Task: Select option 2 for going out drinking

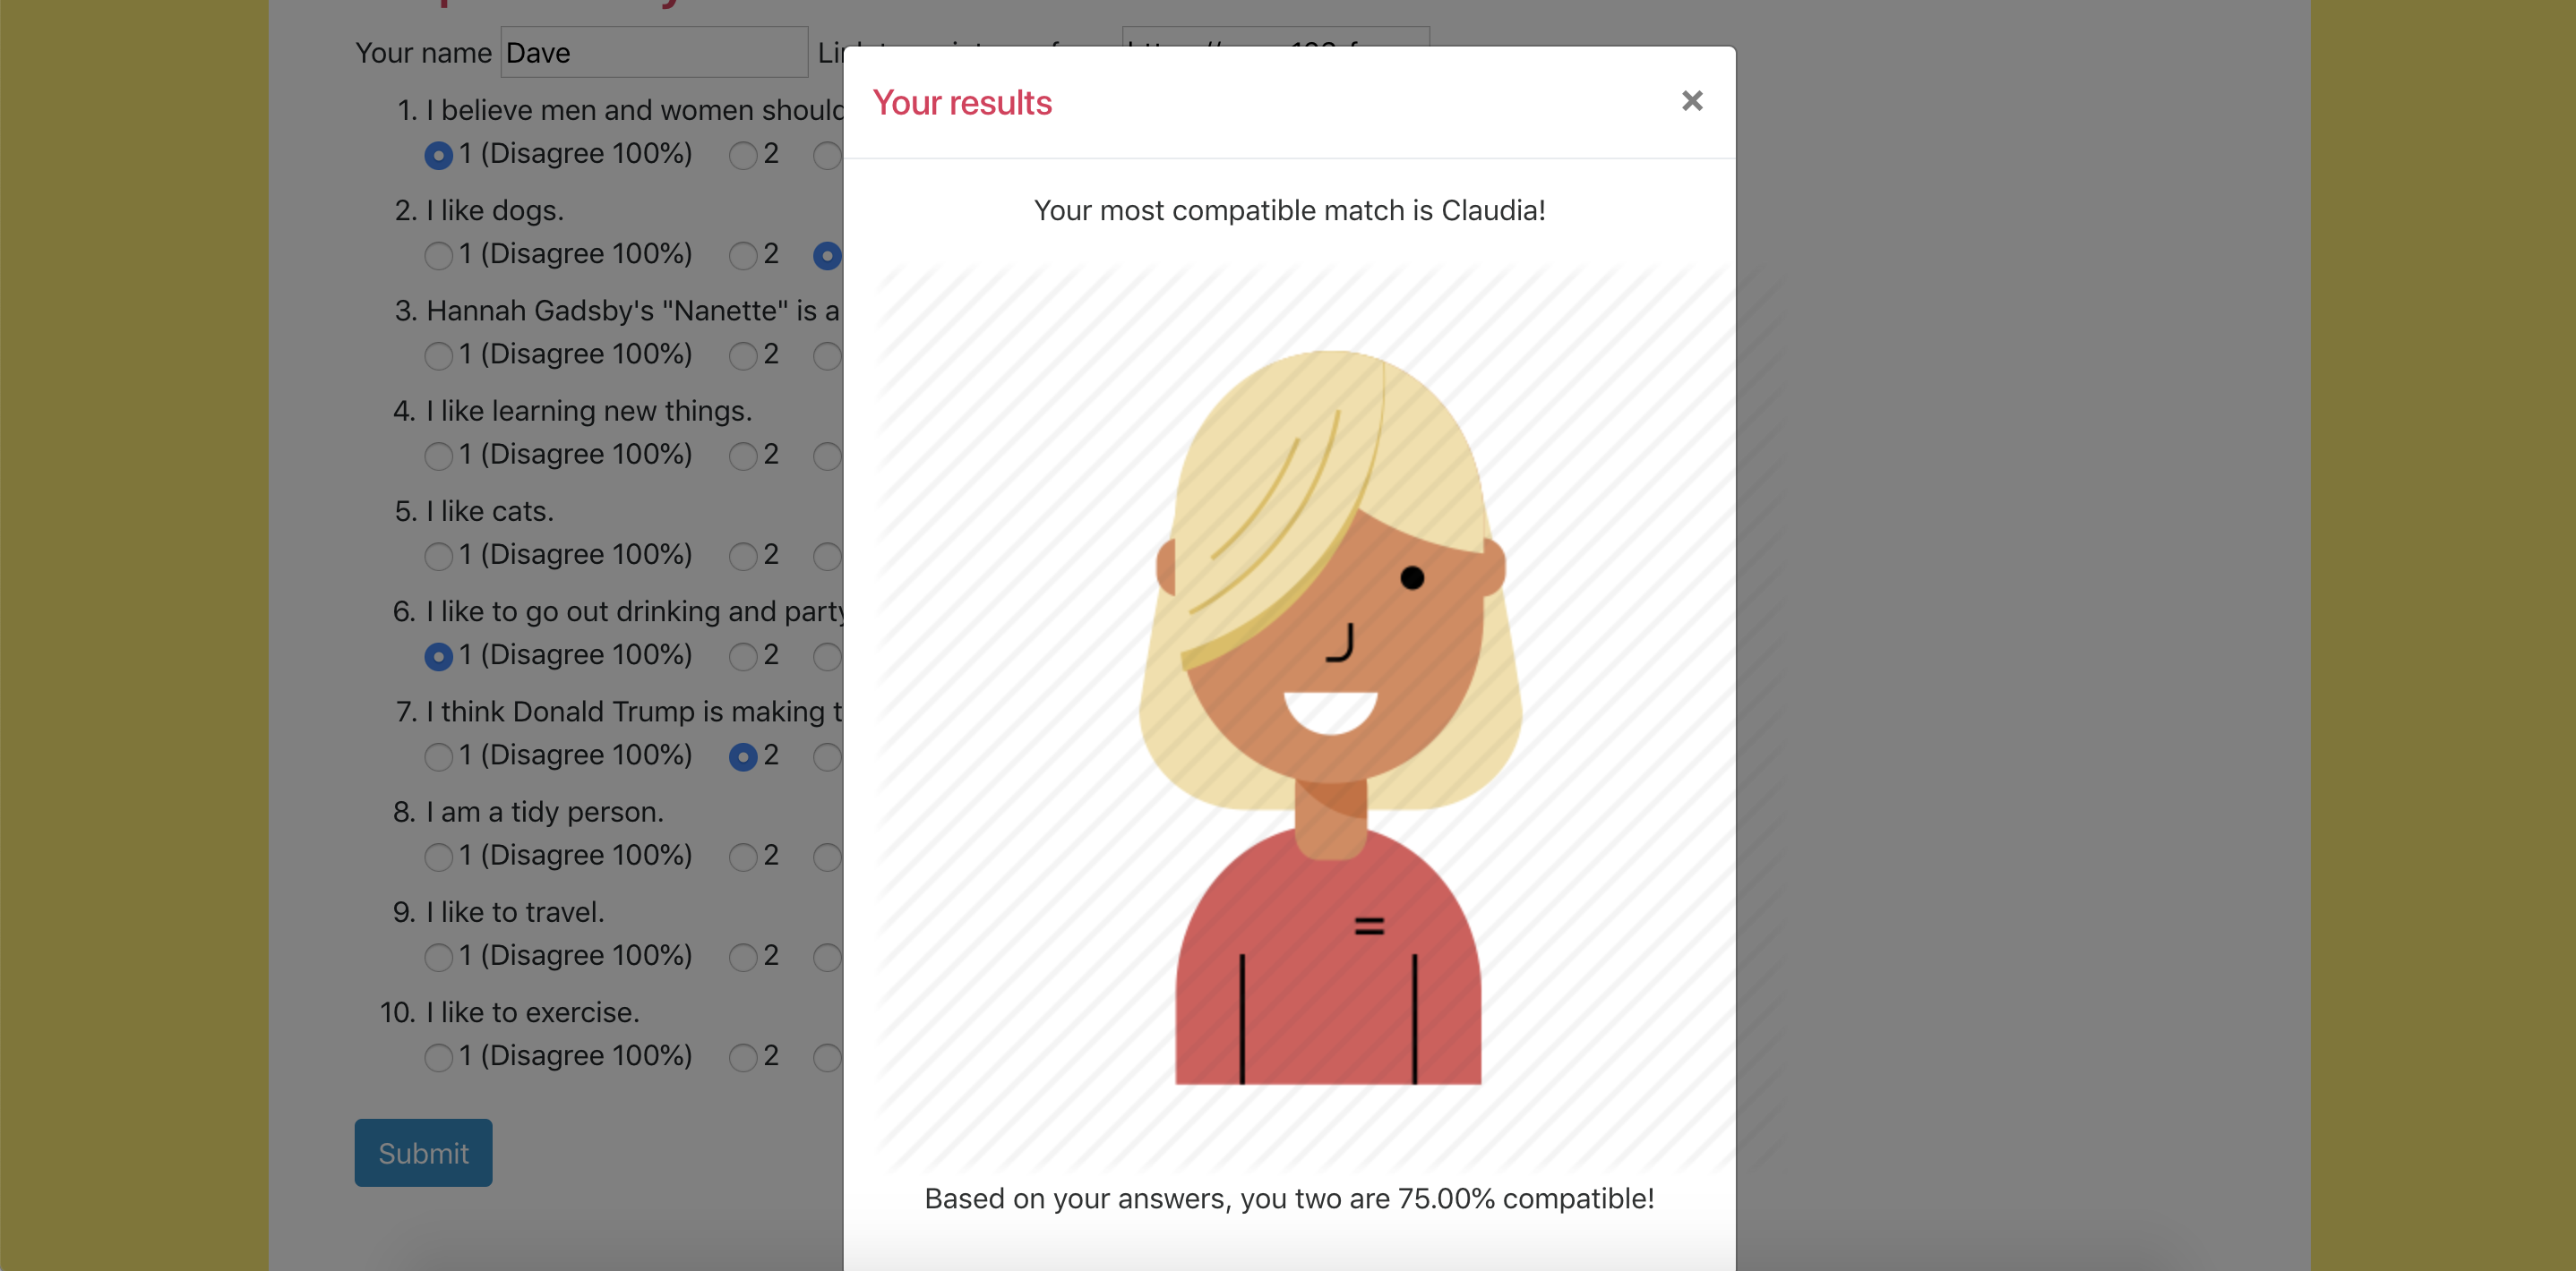Action: pos(742,656)
